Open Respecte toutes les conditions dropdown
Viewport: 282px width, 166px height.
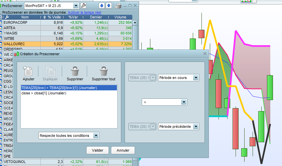coord(96,136)
